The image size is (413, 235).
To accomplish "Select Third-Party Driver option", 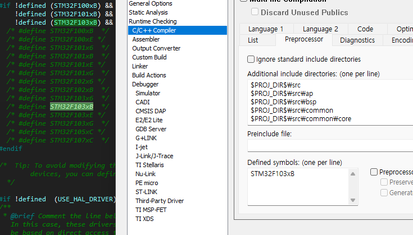I will [x=160, y=201].
